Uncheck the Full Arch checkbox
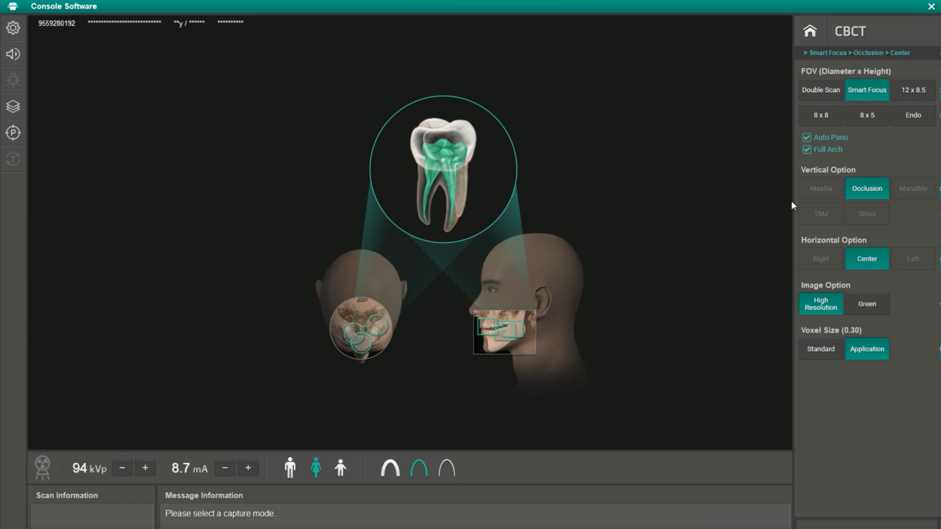 pyautogui.click(x=807, y=149)
